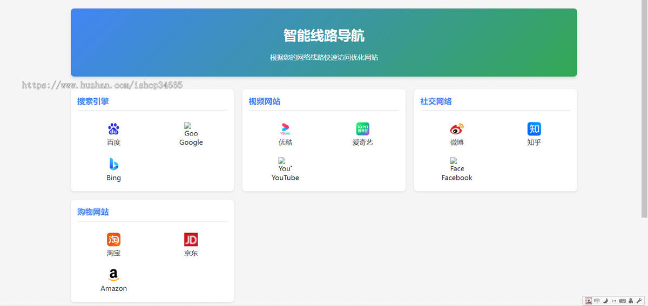Click the 社交网络 heading
The height and width of the screenshot is (306, 648).
[x=436, y=101]
